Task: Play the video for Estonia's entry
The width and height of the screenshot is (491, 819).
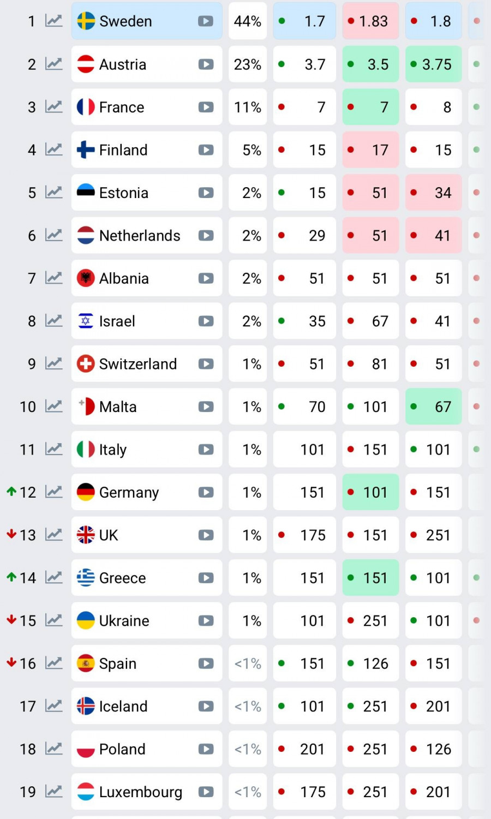Action: pyautogui.click(x=206, y=193)
